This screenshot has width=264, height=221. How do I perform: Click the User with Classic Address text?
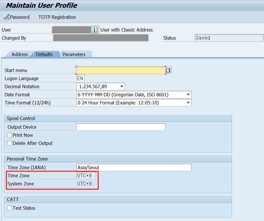(127, 30)
